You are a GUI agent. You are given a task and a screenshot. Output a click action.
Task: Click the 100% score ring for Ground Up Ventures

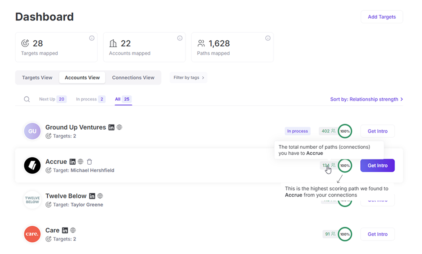pyautogui.click(x=345, y=131)
